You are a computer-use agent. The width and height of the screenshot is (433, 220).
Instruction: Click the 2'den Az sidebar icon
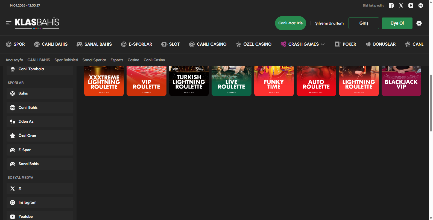pos(13,122)
